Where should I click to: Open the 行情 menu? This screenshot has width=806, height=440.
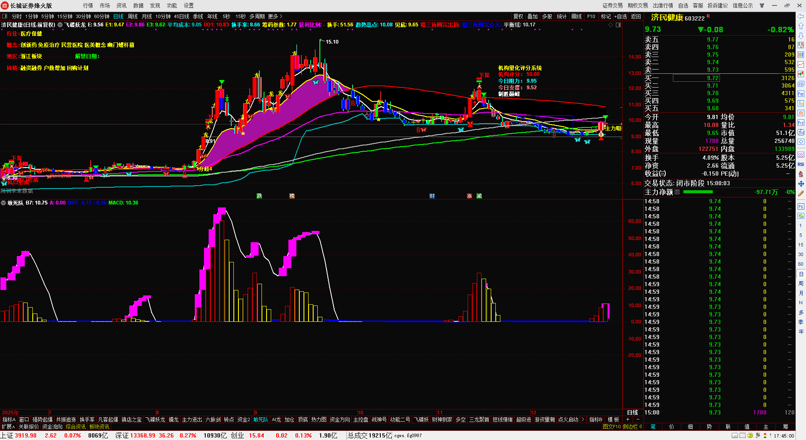[x=88, y=5]
